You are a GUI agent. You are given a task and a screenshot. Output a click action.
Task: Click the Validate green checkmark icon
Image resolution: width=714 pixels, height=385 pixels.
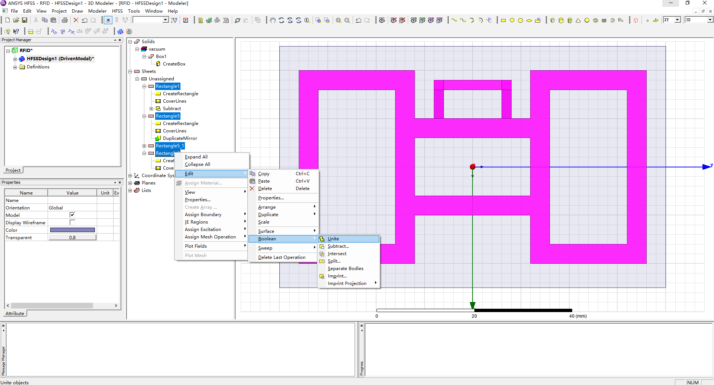209,20
